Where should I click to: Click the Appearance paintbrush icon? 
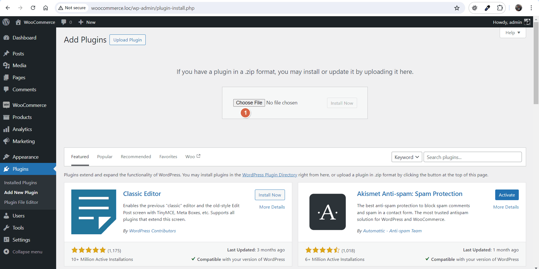[6, 157]
